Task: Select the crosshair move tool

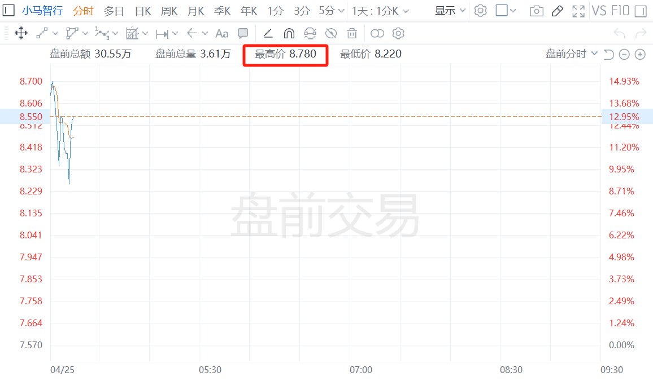Action: click(21, 33)
